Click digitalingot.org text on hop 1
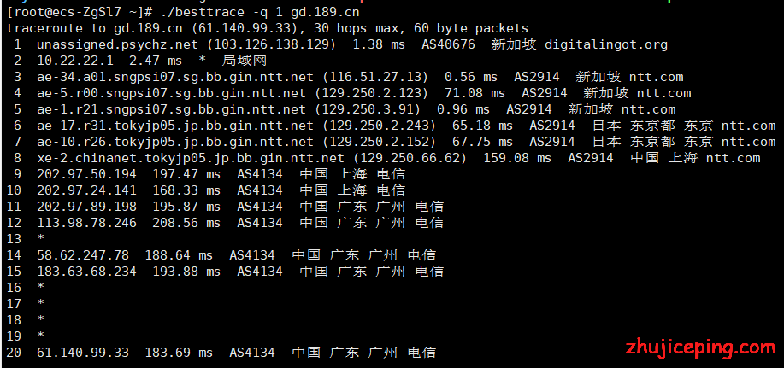Image resolution: width=784 pixels, height=368 pixels. coord(606,44)
